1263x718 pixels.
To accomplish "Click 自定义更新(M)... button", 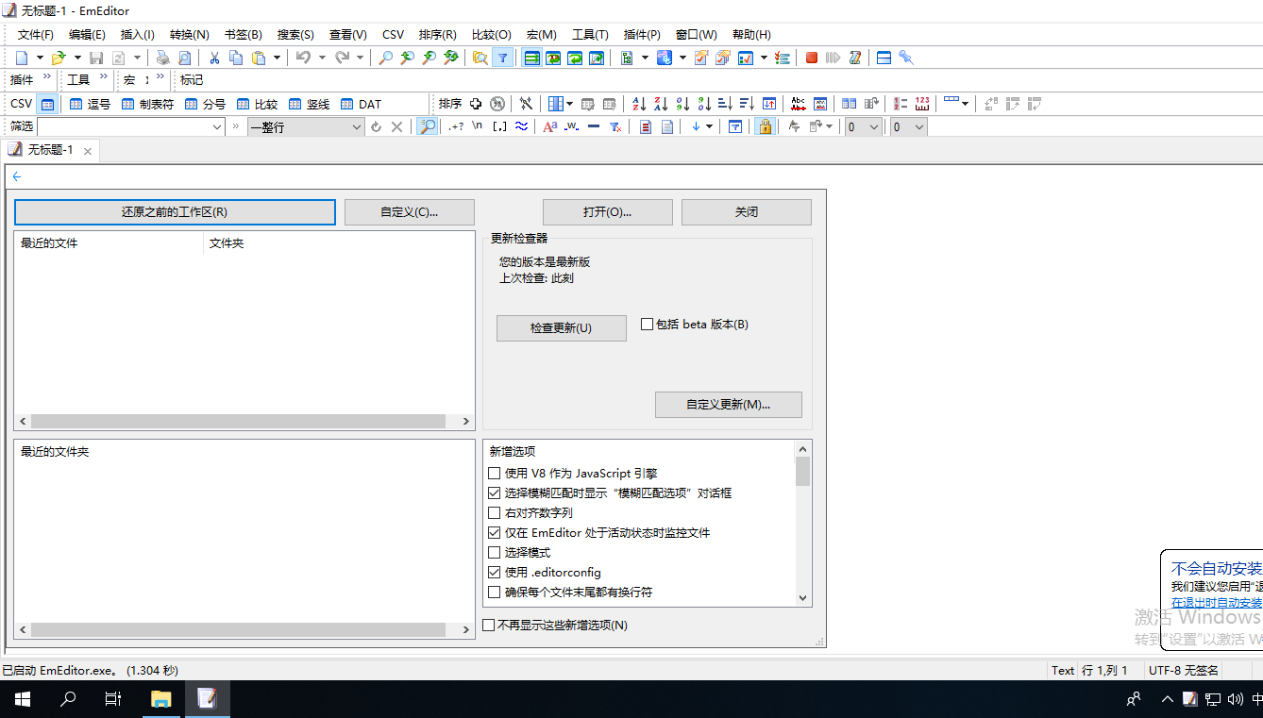I will pos(729,405).
